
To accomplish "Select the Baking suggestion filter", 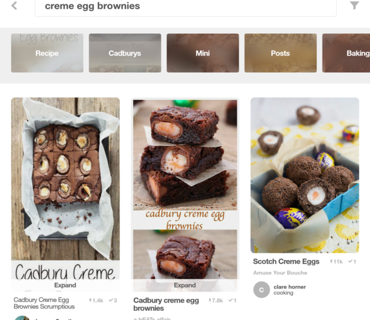I will tap(346, 53).
